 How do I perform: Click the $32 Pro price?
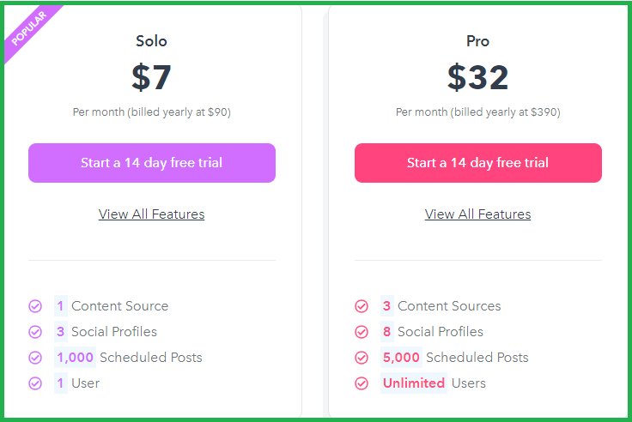pyautogui.click(x=478, y=77)
